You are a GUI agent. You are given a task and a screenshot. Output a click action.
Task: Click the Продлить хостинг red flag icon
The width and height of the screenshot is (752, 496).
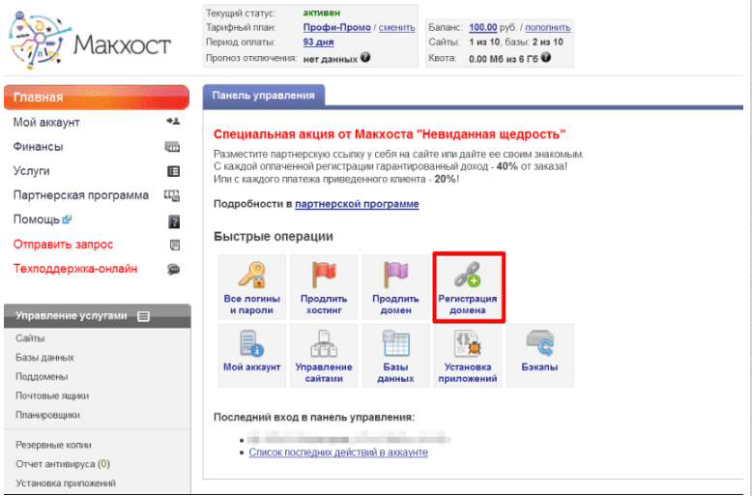[324, 275]
